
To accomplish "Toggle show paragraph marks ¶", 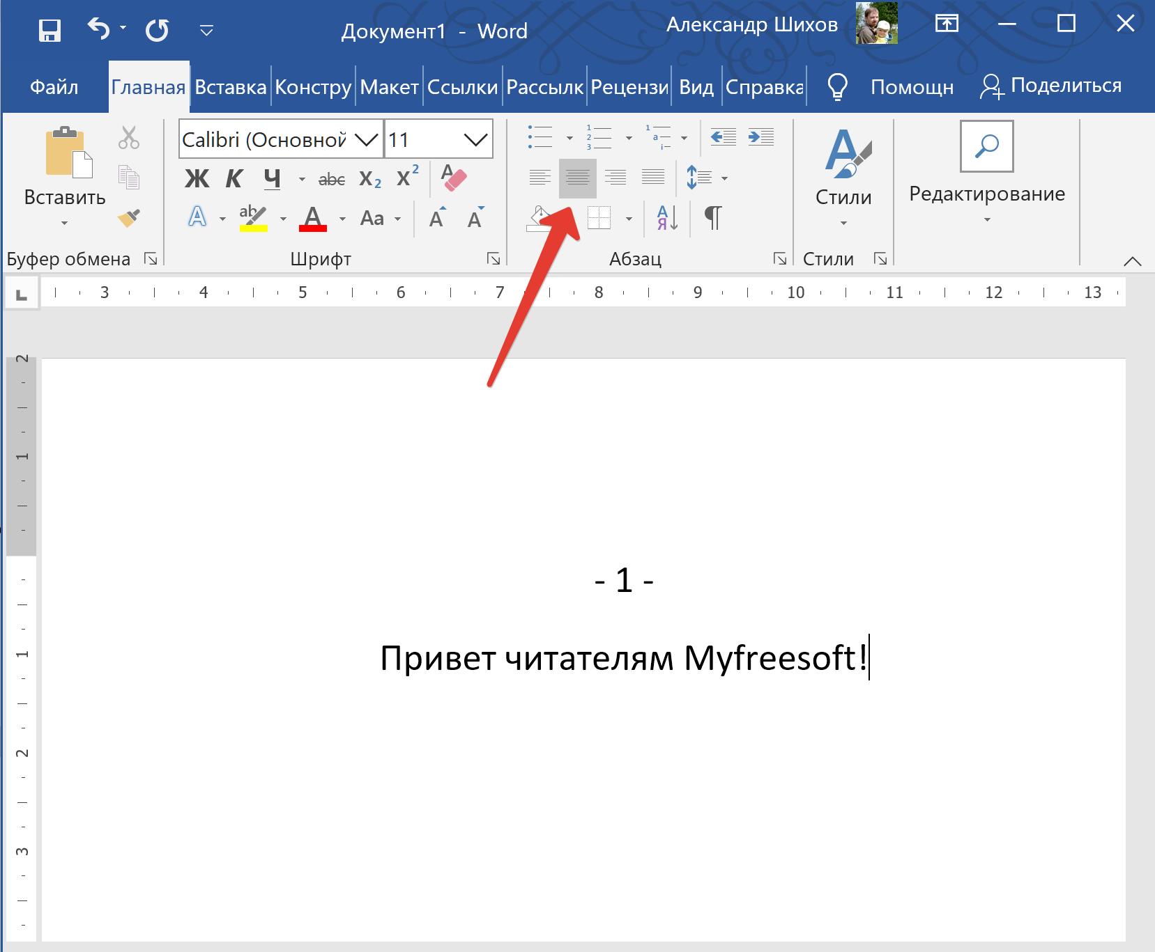I will (713, 218).
